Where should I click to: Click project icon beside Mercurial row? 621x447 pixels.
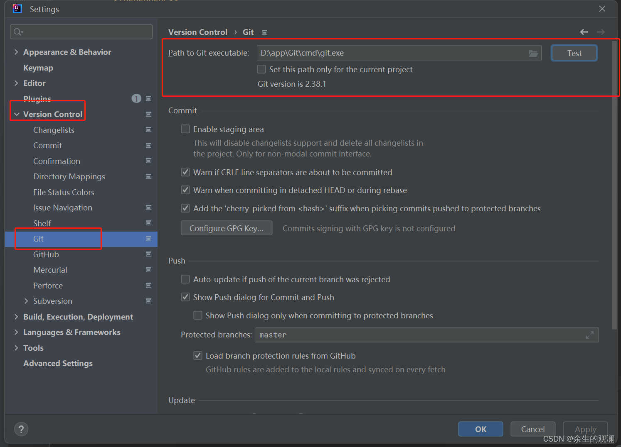148,270
